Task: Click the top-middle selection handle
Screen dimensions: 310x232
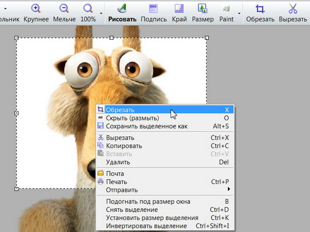Action: pyautogui.click(x=112, y=38)
